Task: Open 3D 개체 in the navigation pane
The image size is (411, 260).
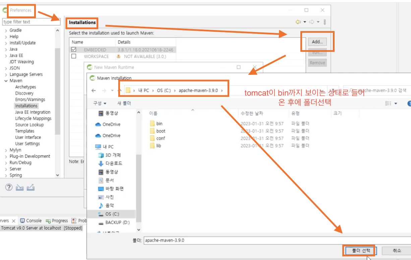Action: (x=109, y=155)
